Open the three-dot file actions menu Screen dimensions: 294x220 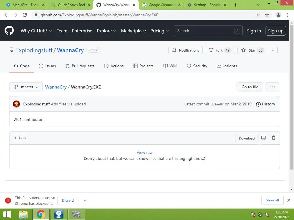click(x=273, y=87)
